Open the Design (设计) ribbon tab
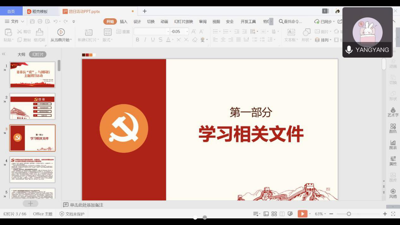 click(x=137, y=21)
